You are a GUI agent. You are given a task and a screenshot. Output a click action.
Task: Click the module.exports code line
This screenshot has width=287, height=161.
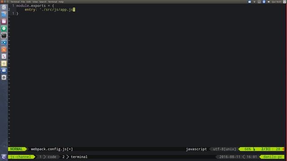coord(35,6)
